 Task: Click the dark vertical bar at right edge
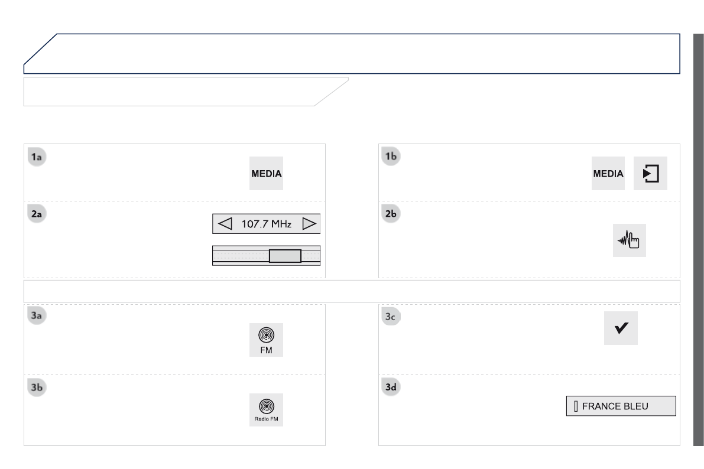point(697,239)
